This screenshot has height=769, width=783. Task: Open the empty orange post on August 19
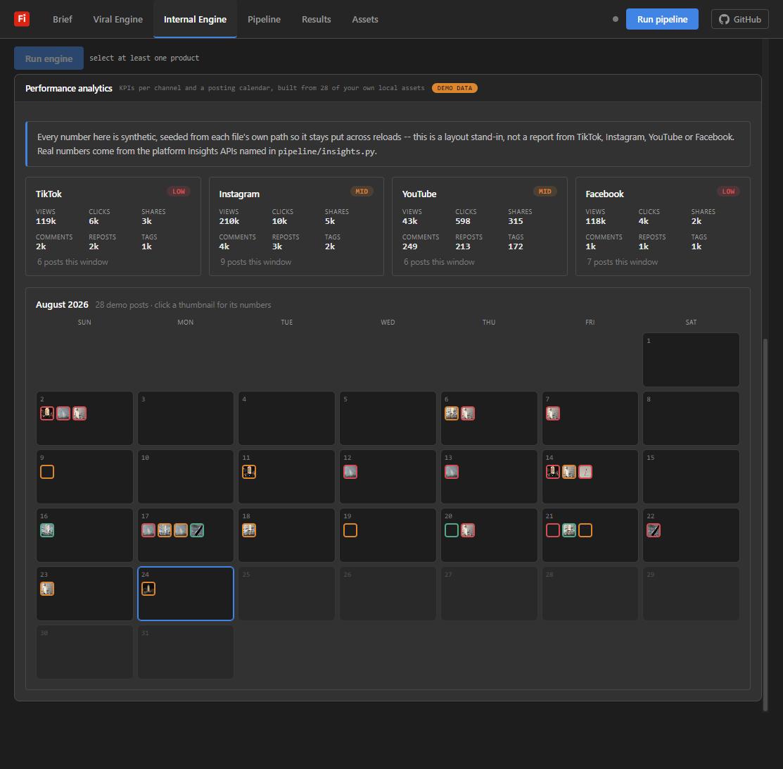tap(350, 530)
